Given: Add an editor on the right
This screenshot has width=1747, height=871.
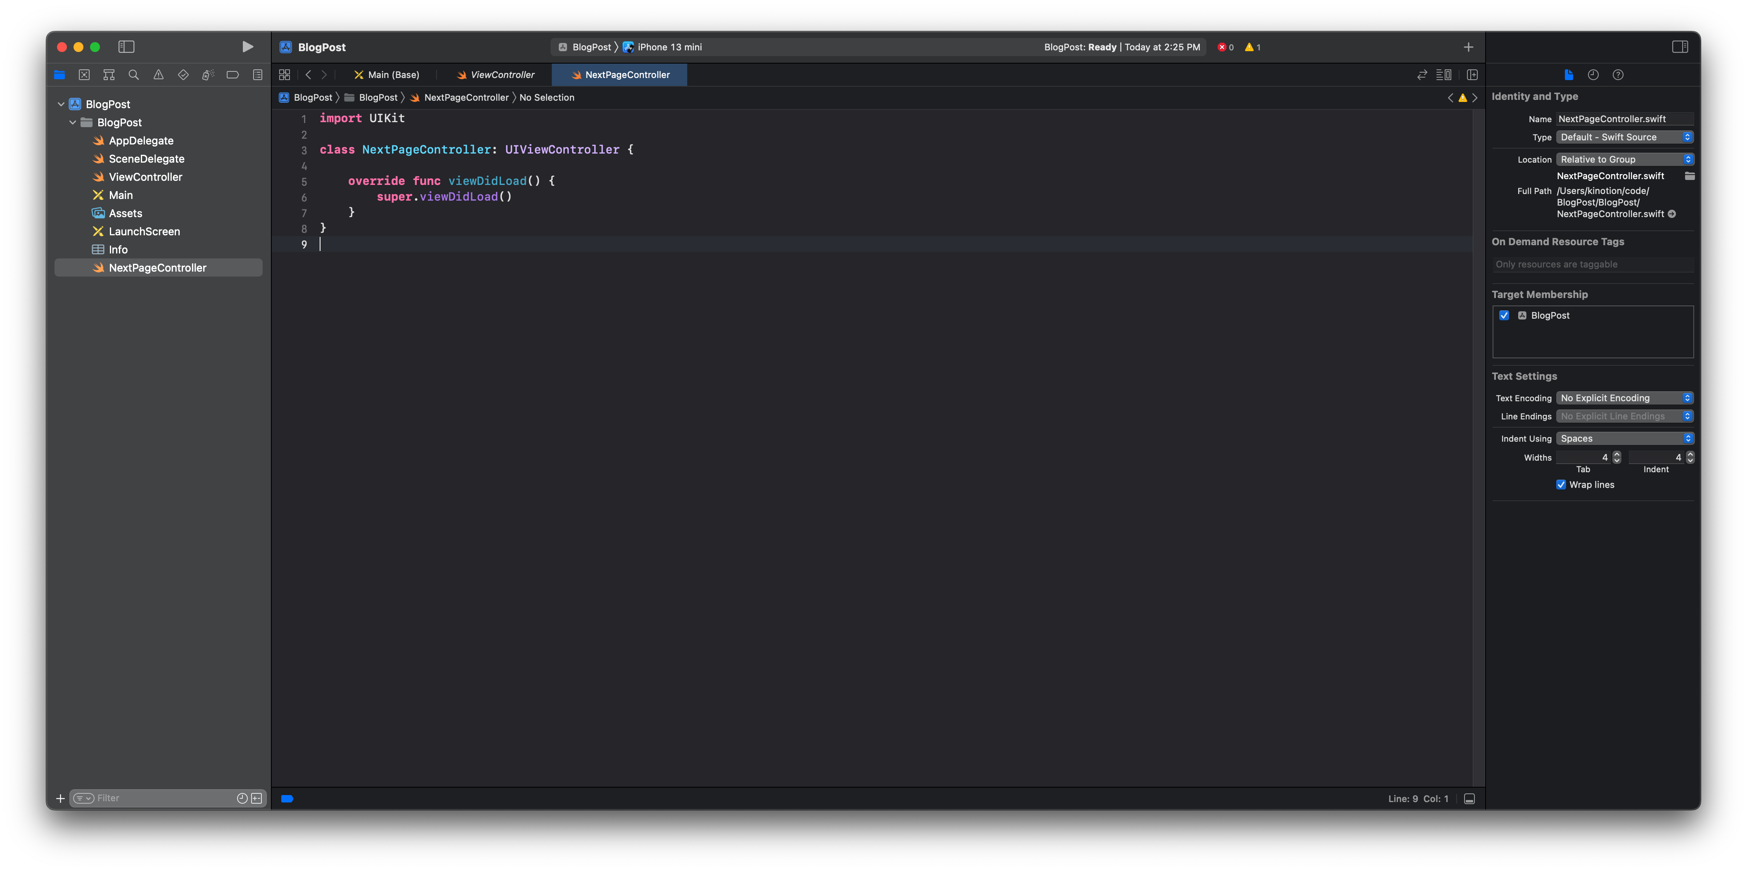Looking at the screenshot, I should [1472, 75].
